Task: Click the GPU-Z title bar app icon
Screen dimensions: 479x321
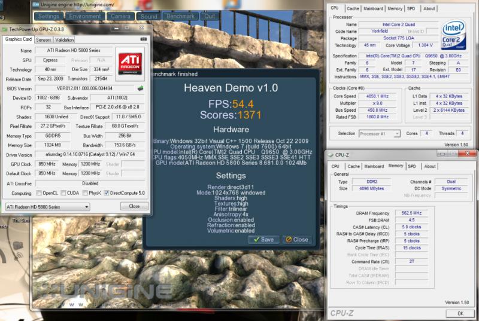Action: click(5, 29)
